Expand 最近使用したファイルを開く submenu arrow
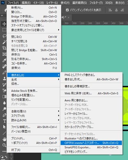 pos(59,30)
